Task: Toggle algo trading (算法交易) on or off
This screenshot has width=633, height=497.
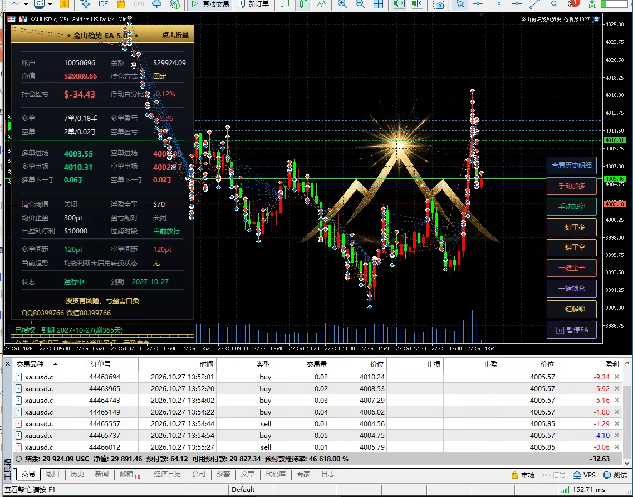Action: click(x=210, y=4)
